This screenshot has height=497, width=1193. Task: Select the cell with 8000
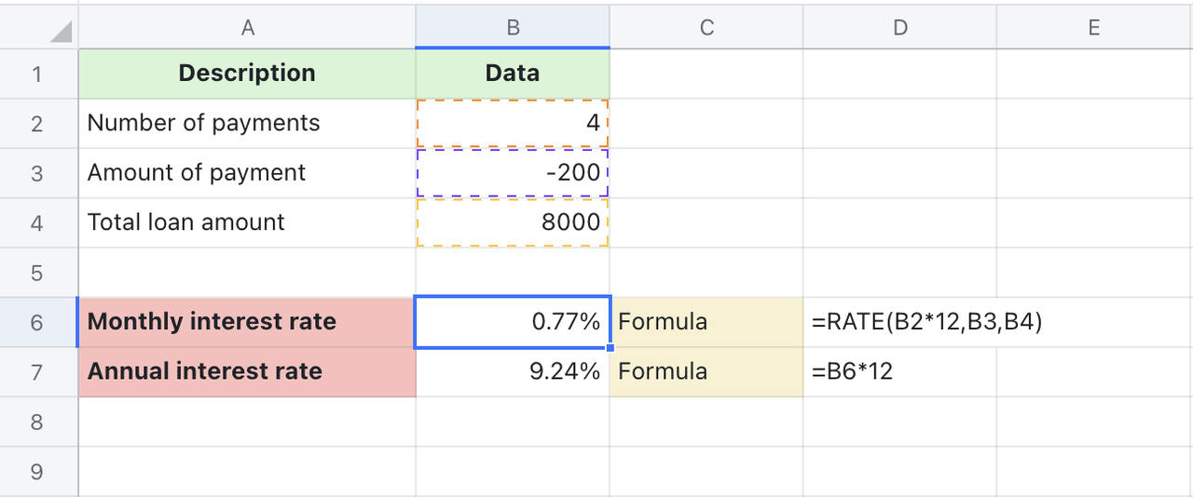click(513, 222)
